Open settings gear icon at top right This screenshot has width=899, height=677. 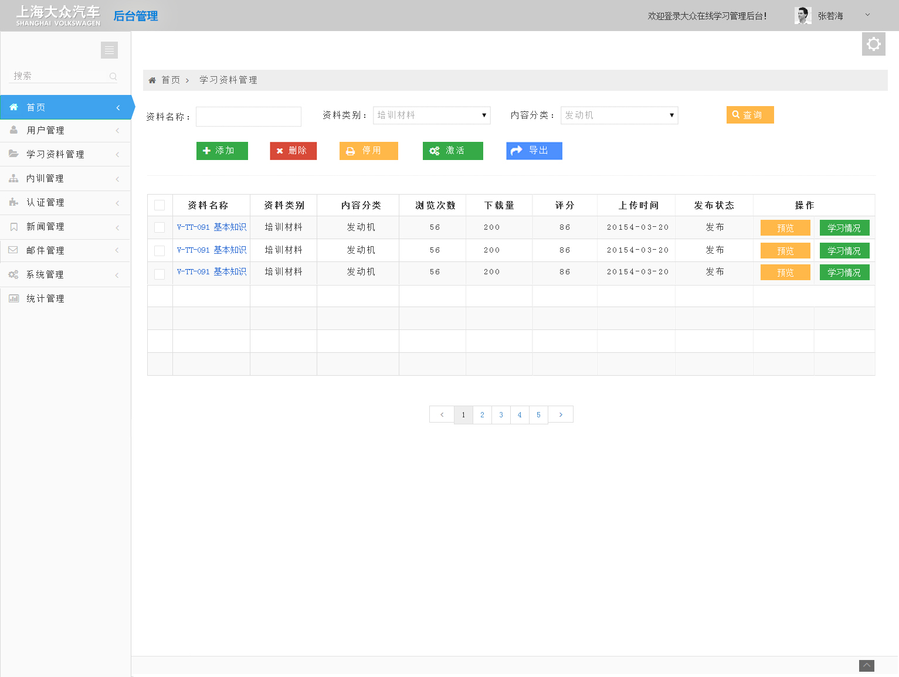point(874,44)
